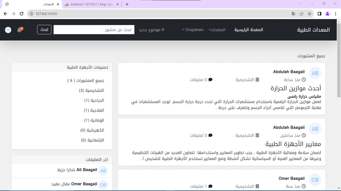The image size is (341, 191).
Task: Close the المعدات tab
Action: click(x=58, y=4)
